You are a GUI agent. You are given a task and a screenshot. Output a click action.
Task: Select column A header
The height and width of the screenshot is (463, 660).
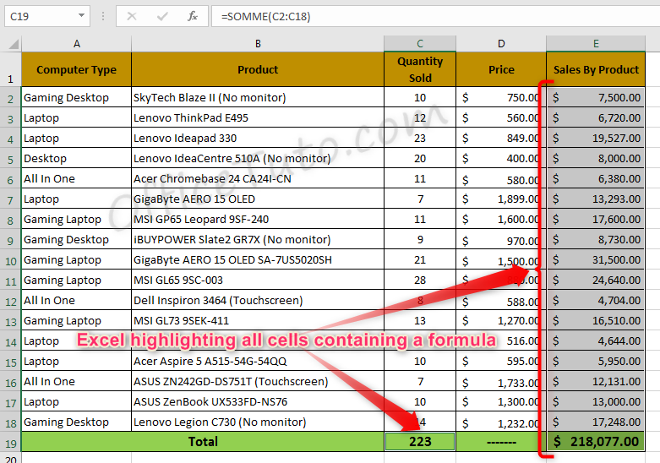pos(76,44)
